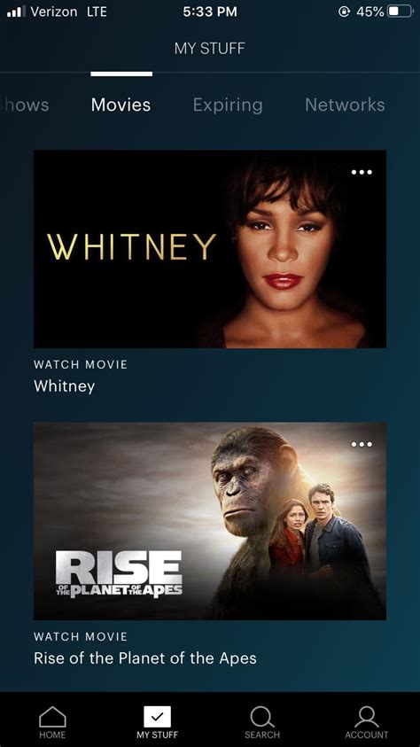The width and height of the screenshot is (420, 747).
Task: Go to the partially visible Shows tab
Action: pos(26,105)
